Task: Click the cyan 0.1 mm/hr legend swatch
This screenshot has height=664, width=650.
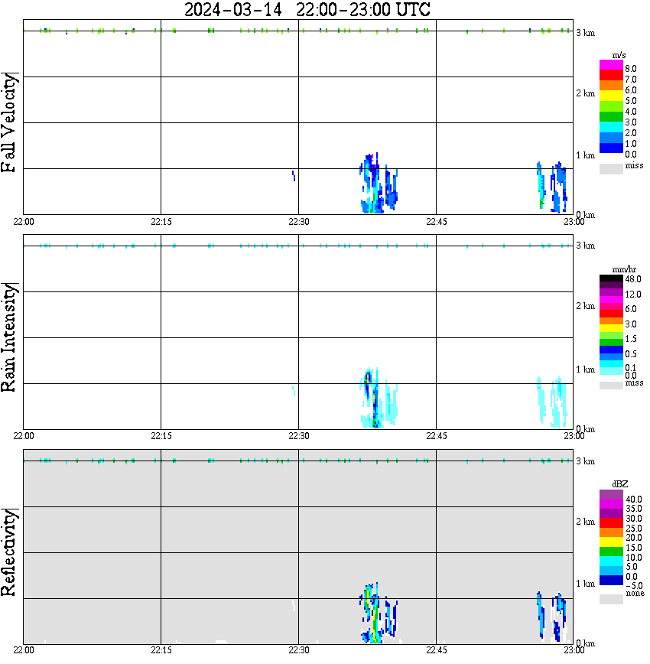Action: click(611, 364)
